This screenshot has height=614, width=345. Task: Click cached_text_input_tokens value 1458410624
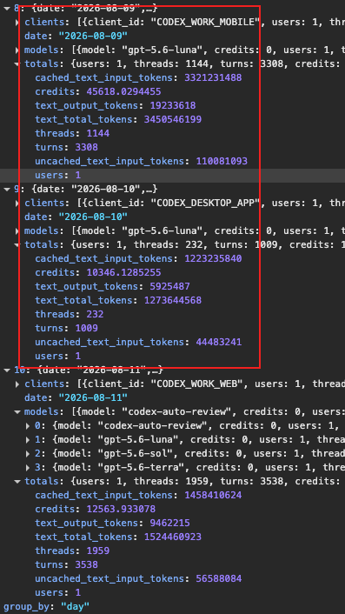coord(213,496)
